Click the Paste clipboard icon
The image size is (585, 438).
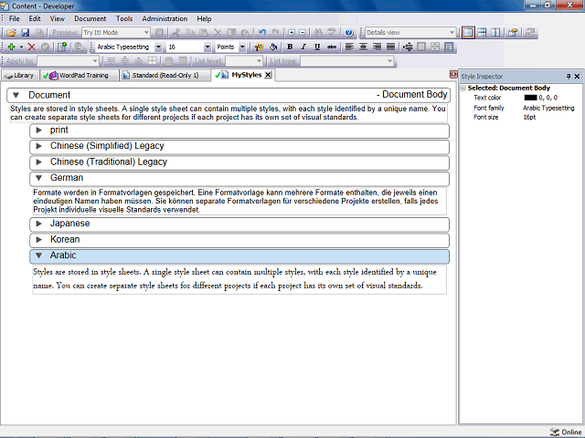[204, 33]
